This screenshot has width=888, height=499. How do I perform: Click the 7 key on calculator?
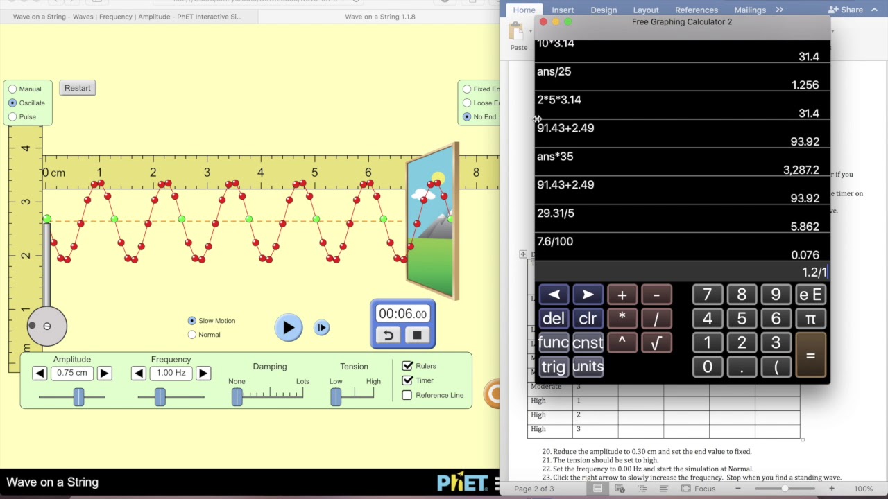[x=708, y=295]
